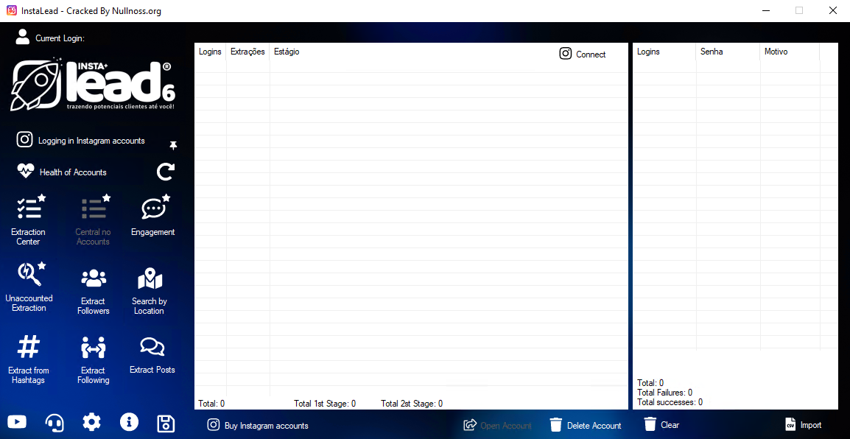The image size is (850, 439).
Task: Open Extract Followers tool
Action: (x=94, y=292)
